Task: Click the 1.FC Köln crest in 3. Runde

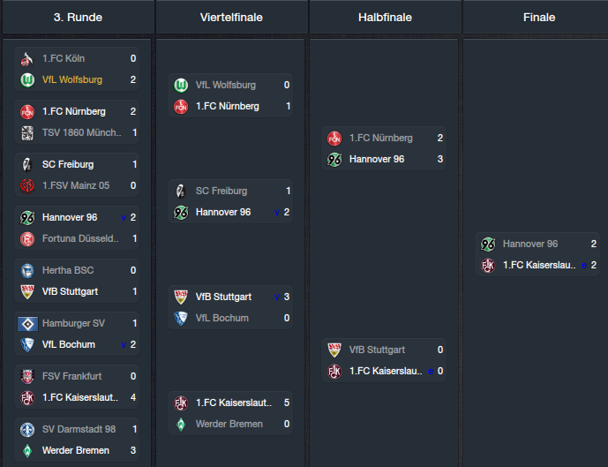Action: [27, 59]
